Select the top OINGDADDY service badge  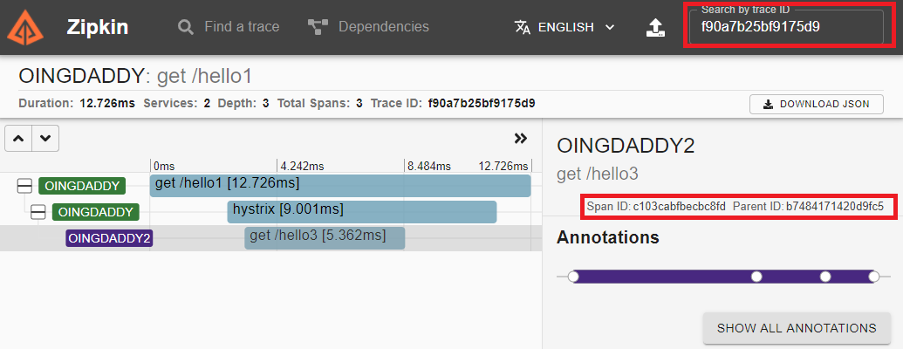click(82, 186)
